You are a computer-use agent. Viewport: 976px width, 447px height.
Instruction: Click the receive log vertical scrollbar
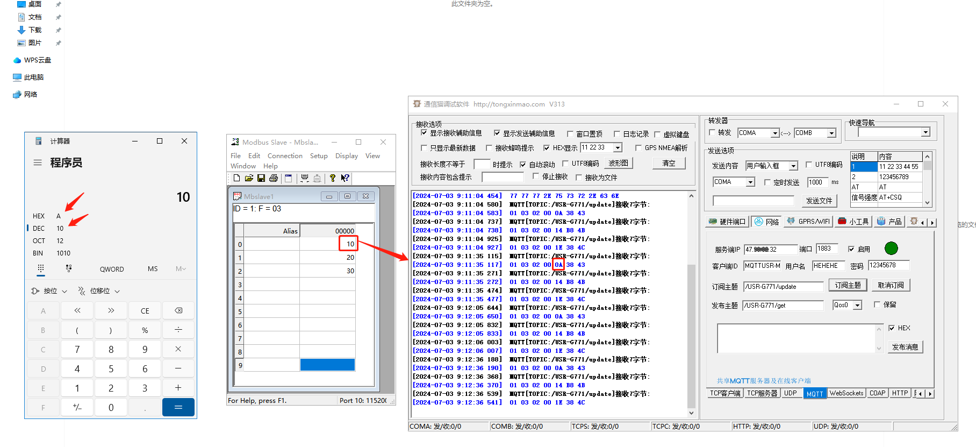[x=691, y=323]
